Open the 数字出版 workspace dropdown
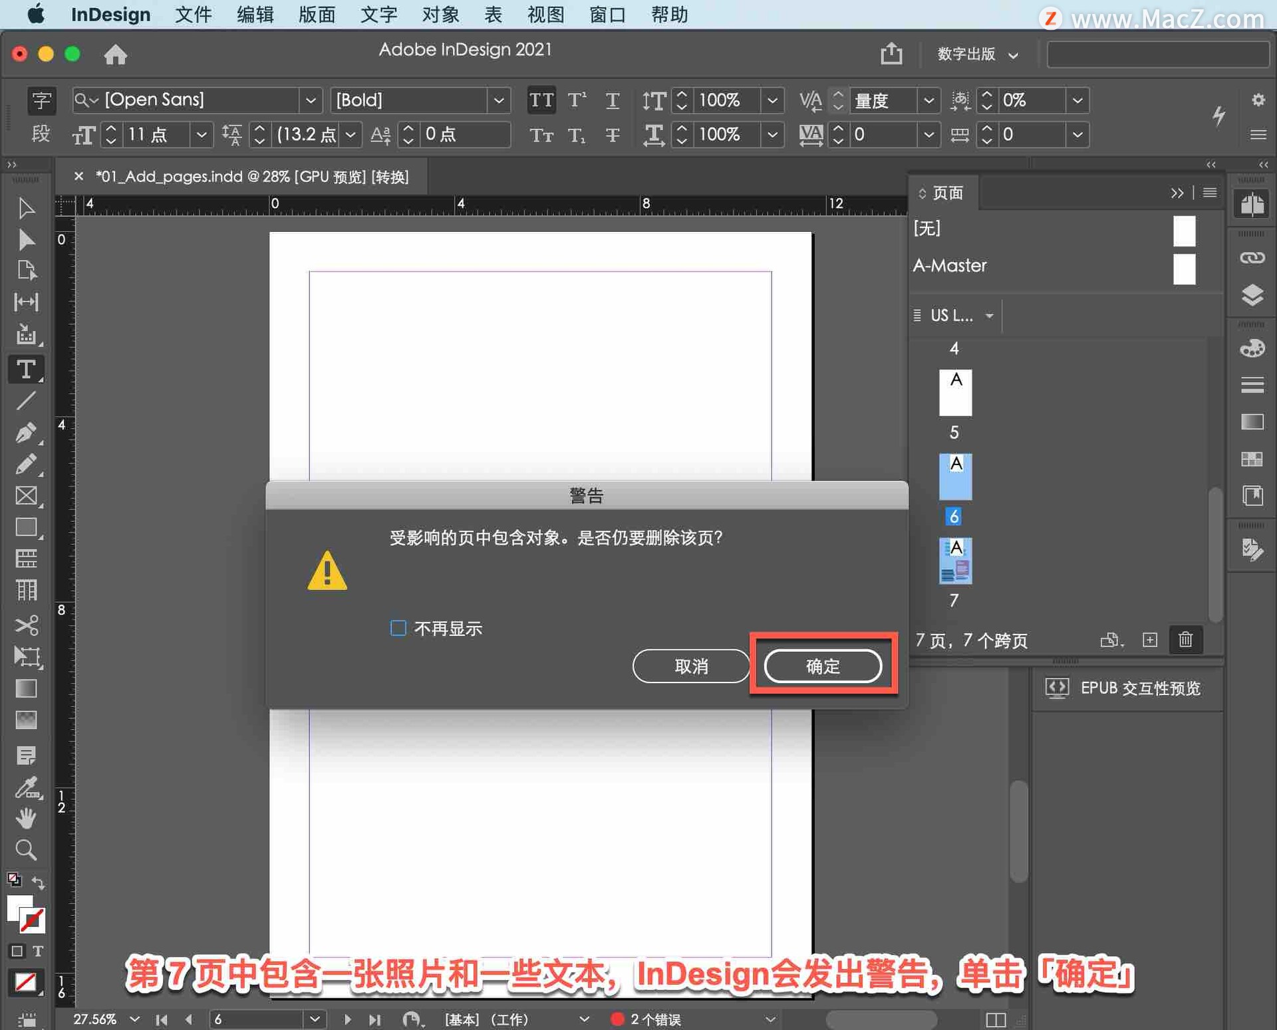This screenshot has width=1277, height=1030. (976, 54)
